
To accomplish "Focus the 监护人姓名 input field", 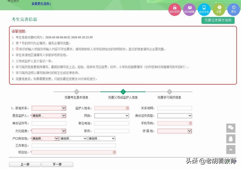I will coord(112,108).
